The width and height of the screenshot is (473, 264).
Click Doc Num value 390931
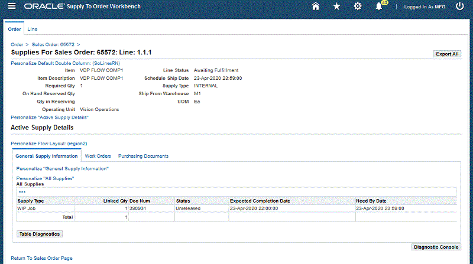coord(138,208)
